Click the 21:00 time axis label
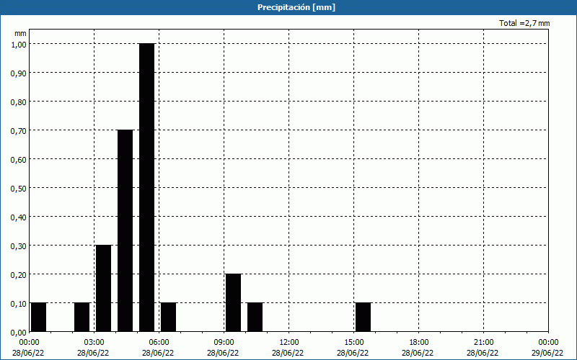Screen dimensions: 577x360 click(x=483, y=343)
